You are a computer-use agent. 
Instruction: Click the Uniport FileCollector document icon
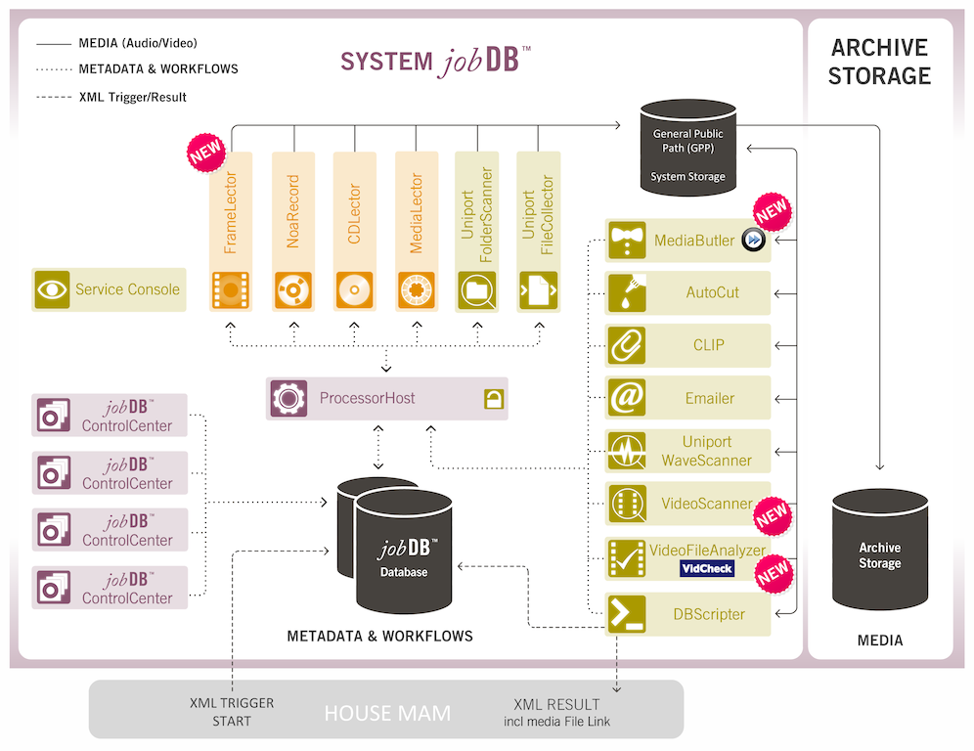pyautogui.click(x=538, y=290)
